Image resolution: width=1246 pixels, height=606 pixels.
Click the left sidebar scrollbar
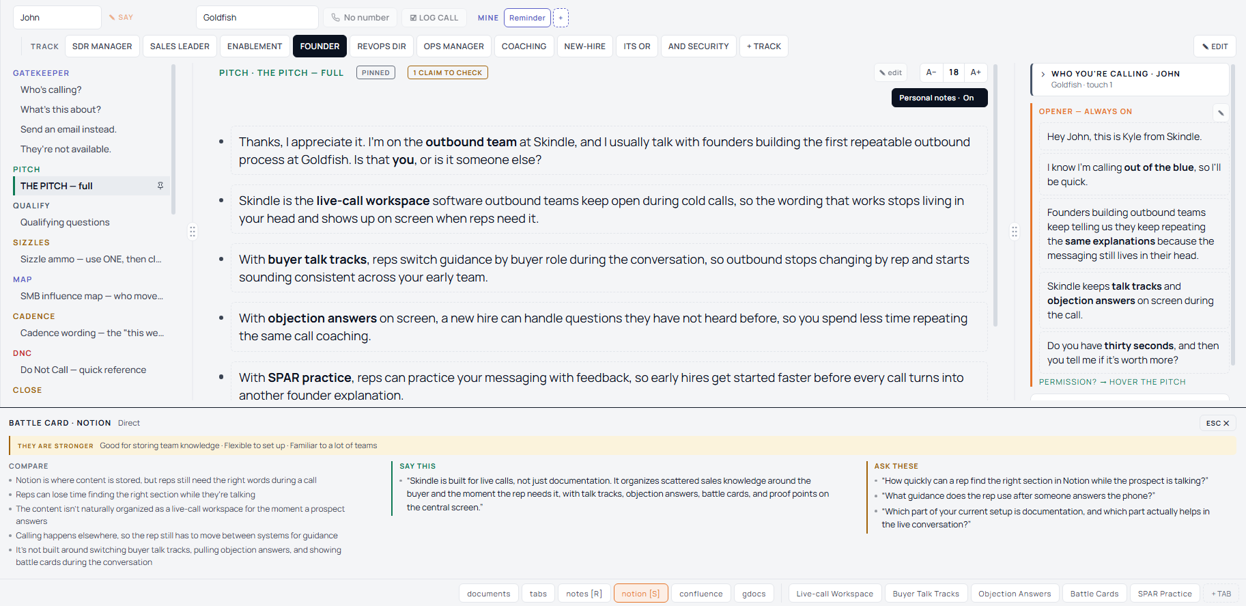pos(173,139)
